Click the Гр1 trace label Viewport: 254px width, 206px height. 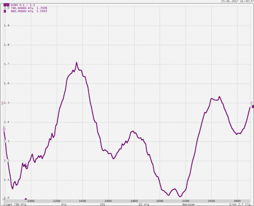tap(7, 5)
